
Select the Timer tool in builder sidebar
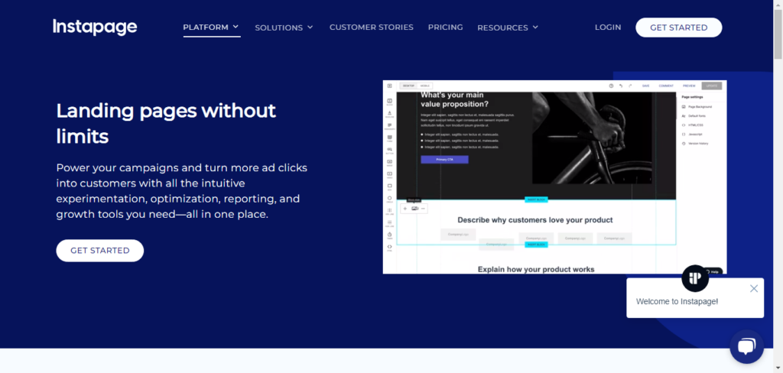tap(389, 235)
